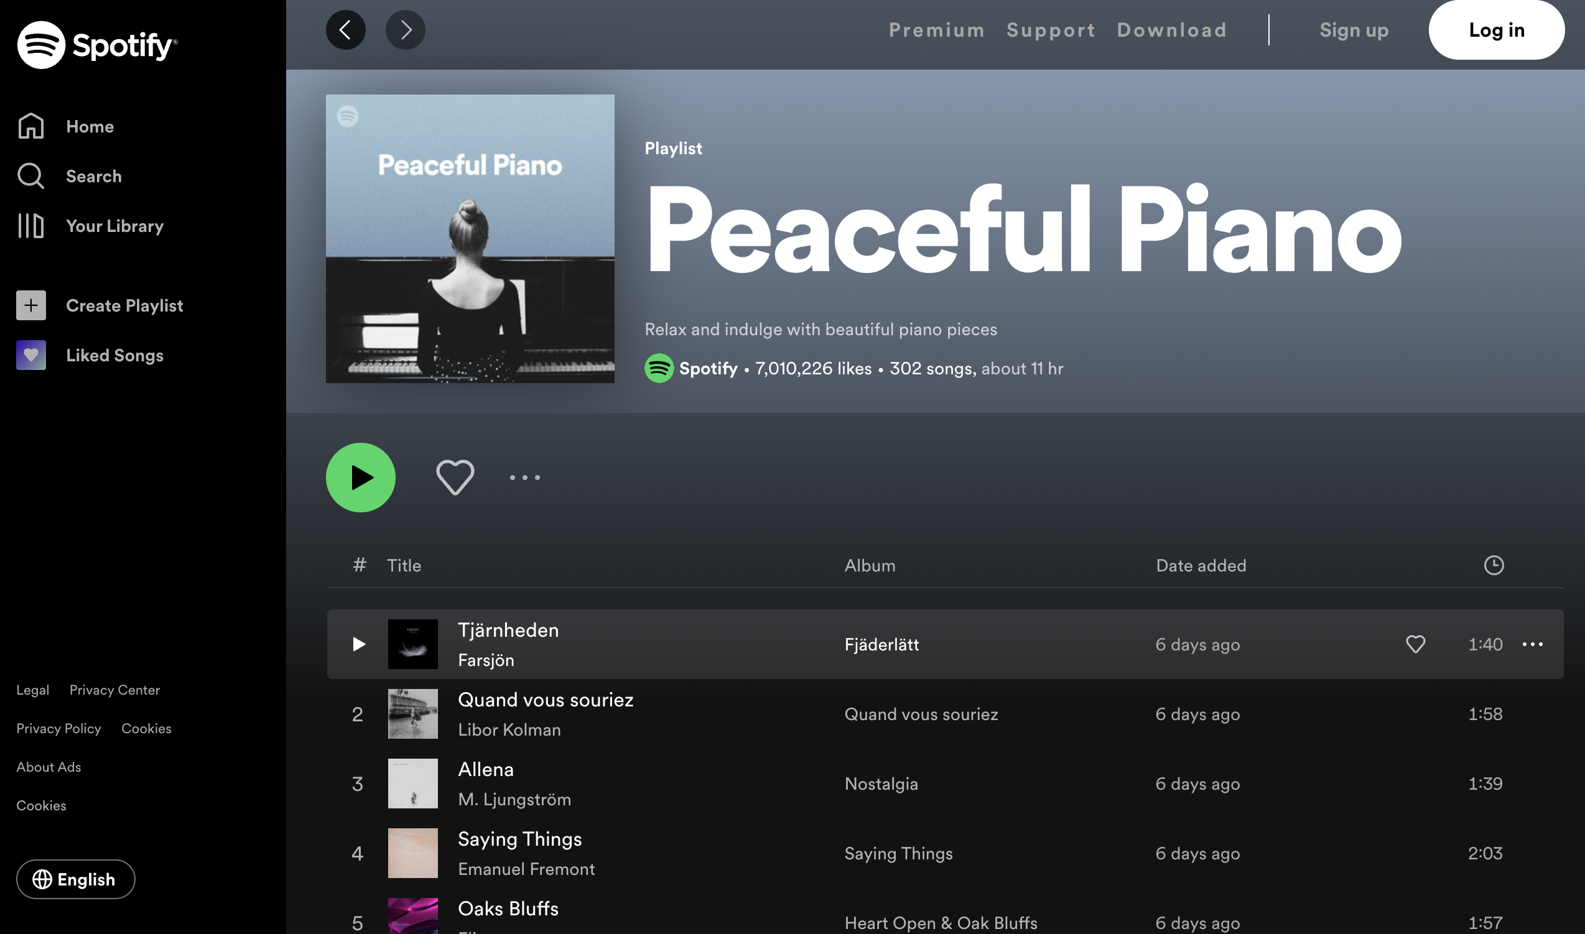1585x934 pixels.
Task: Click the Saying Things cover thumbnail
Action: [x=413, y=853]
